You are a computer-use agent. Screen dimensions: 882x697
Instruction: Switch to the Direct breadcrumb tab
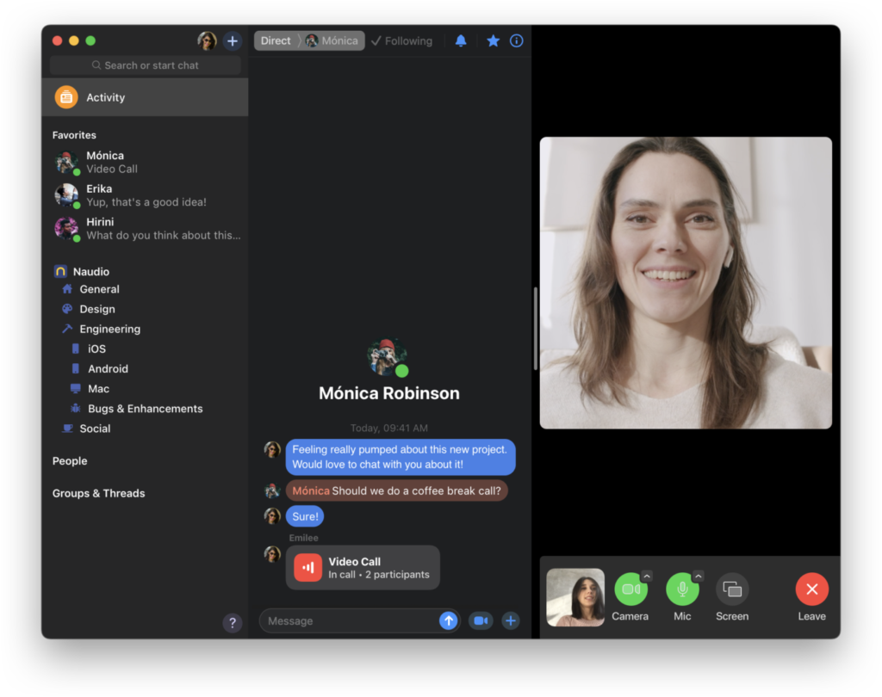click(x=275, y=40)
